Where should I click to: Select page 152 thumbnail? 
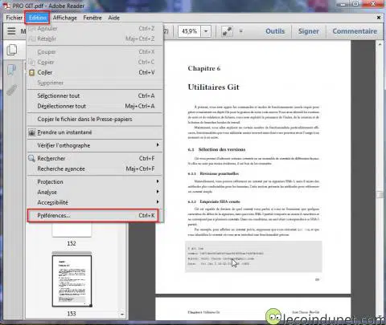tap(72, 230)
